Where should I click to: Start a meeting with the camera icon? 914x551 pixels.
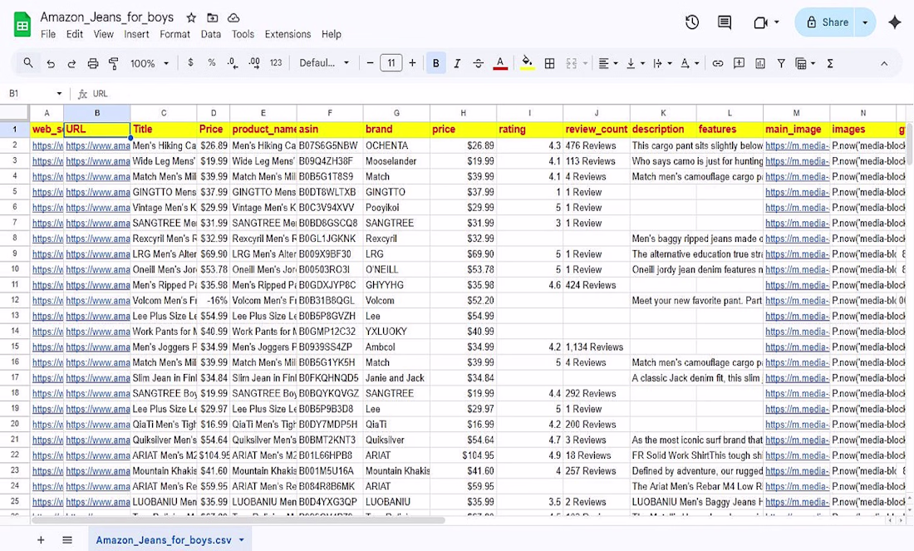(760, 22)
